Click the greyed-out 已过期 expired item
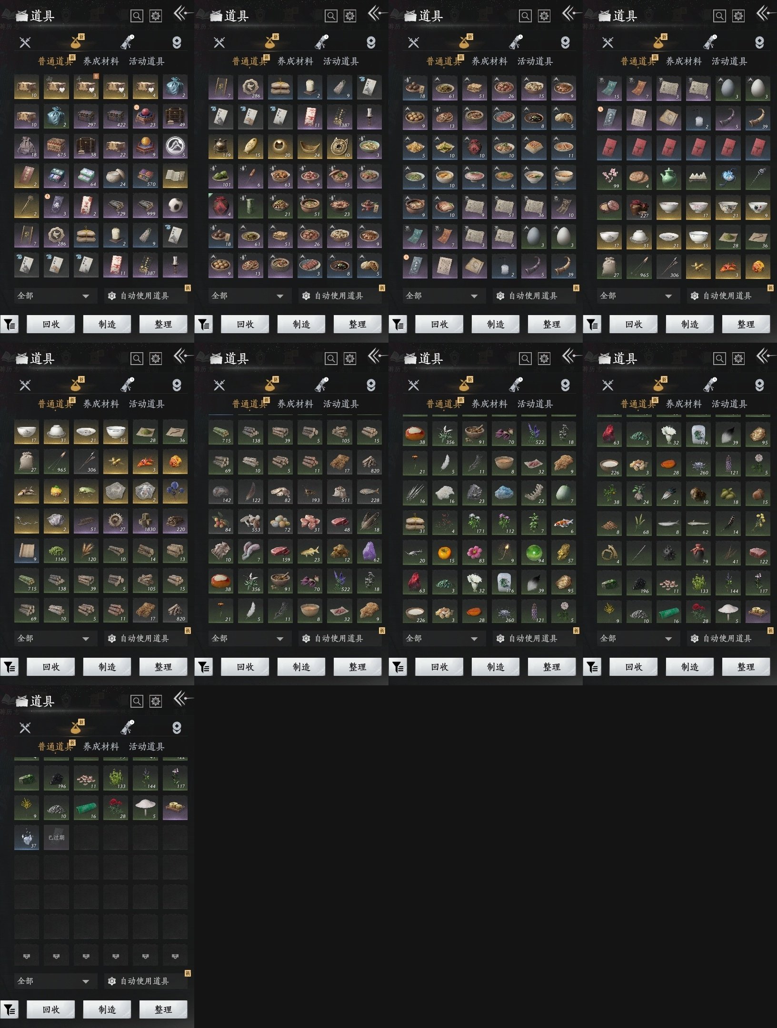Image resolution: width=777 pixels, height=1028 pixels. point(56,838)
